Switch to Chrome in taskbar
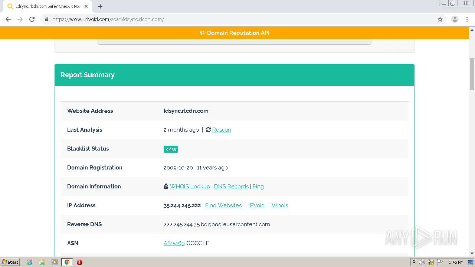Screen dimensions: 475x267 (x=67, y=262)
